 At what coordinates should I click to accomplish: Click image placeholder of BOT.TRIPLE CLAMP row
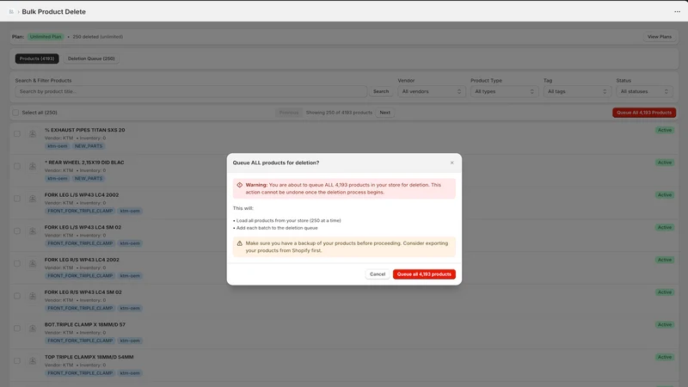click(33, 329)
